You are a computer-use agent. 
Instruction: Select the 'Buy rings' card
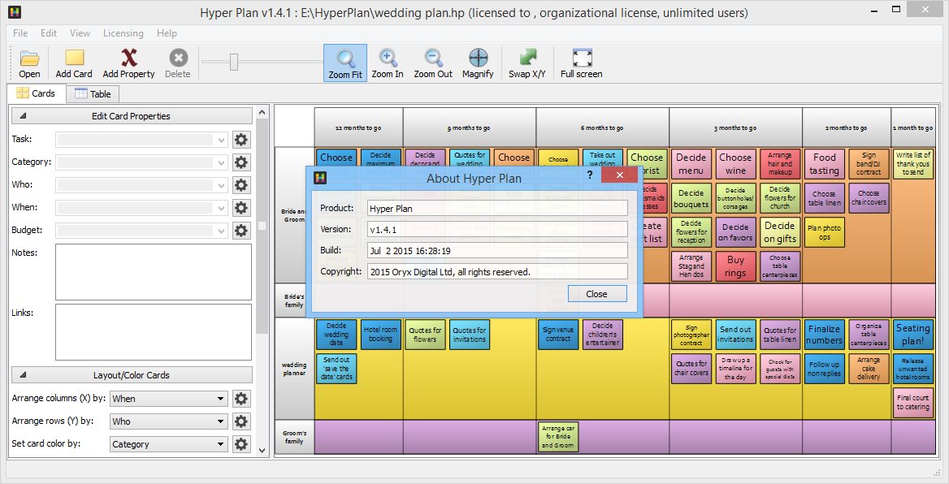[x=735, y=266]
